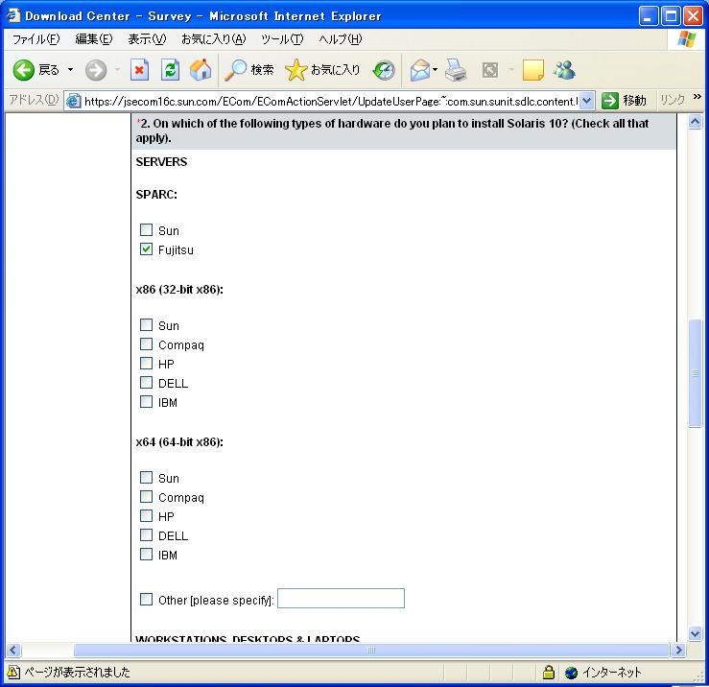This screenshot has height=687, width=709.
Task: Open the yellow note Discuss icon
Action: [532, 70]
